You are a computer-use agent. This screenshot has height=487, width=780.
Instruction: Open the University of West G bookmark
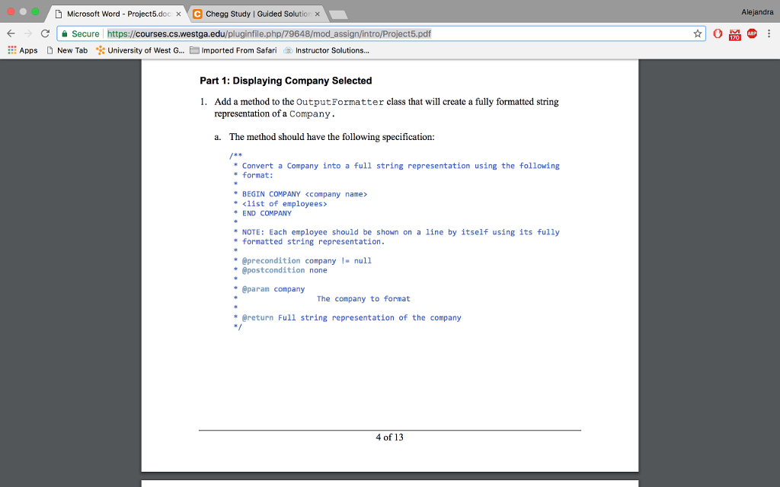(x=141, y=50)
